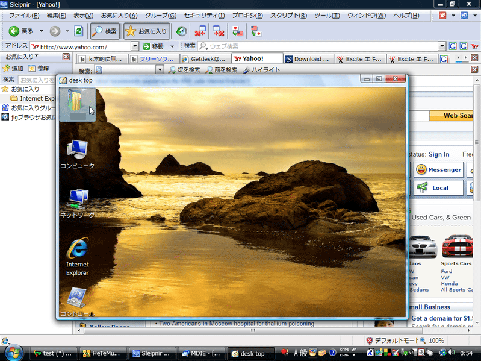Open the Windows Start orb

(13, 352)
